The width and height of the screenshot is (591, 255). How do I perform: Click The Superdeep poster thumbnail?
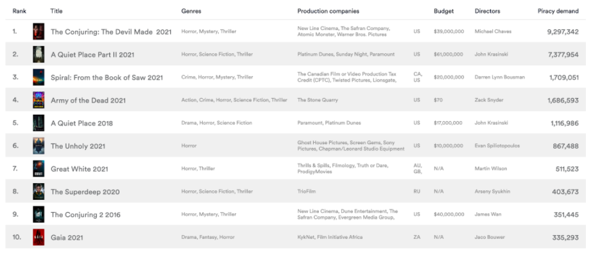(39, 192)
